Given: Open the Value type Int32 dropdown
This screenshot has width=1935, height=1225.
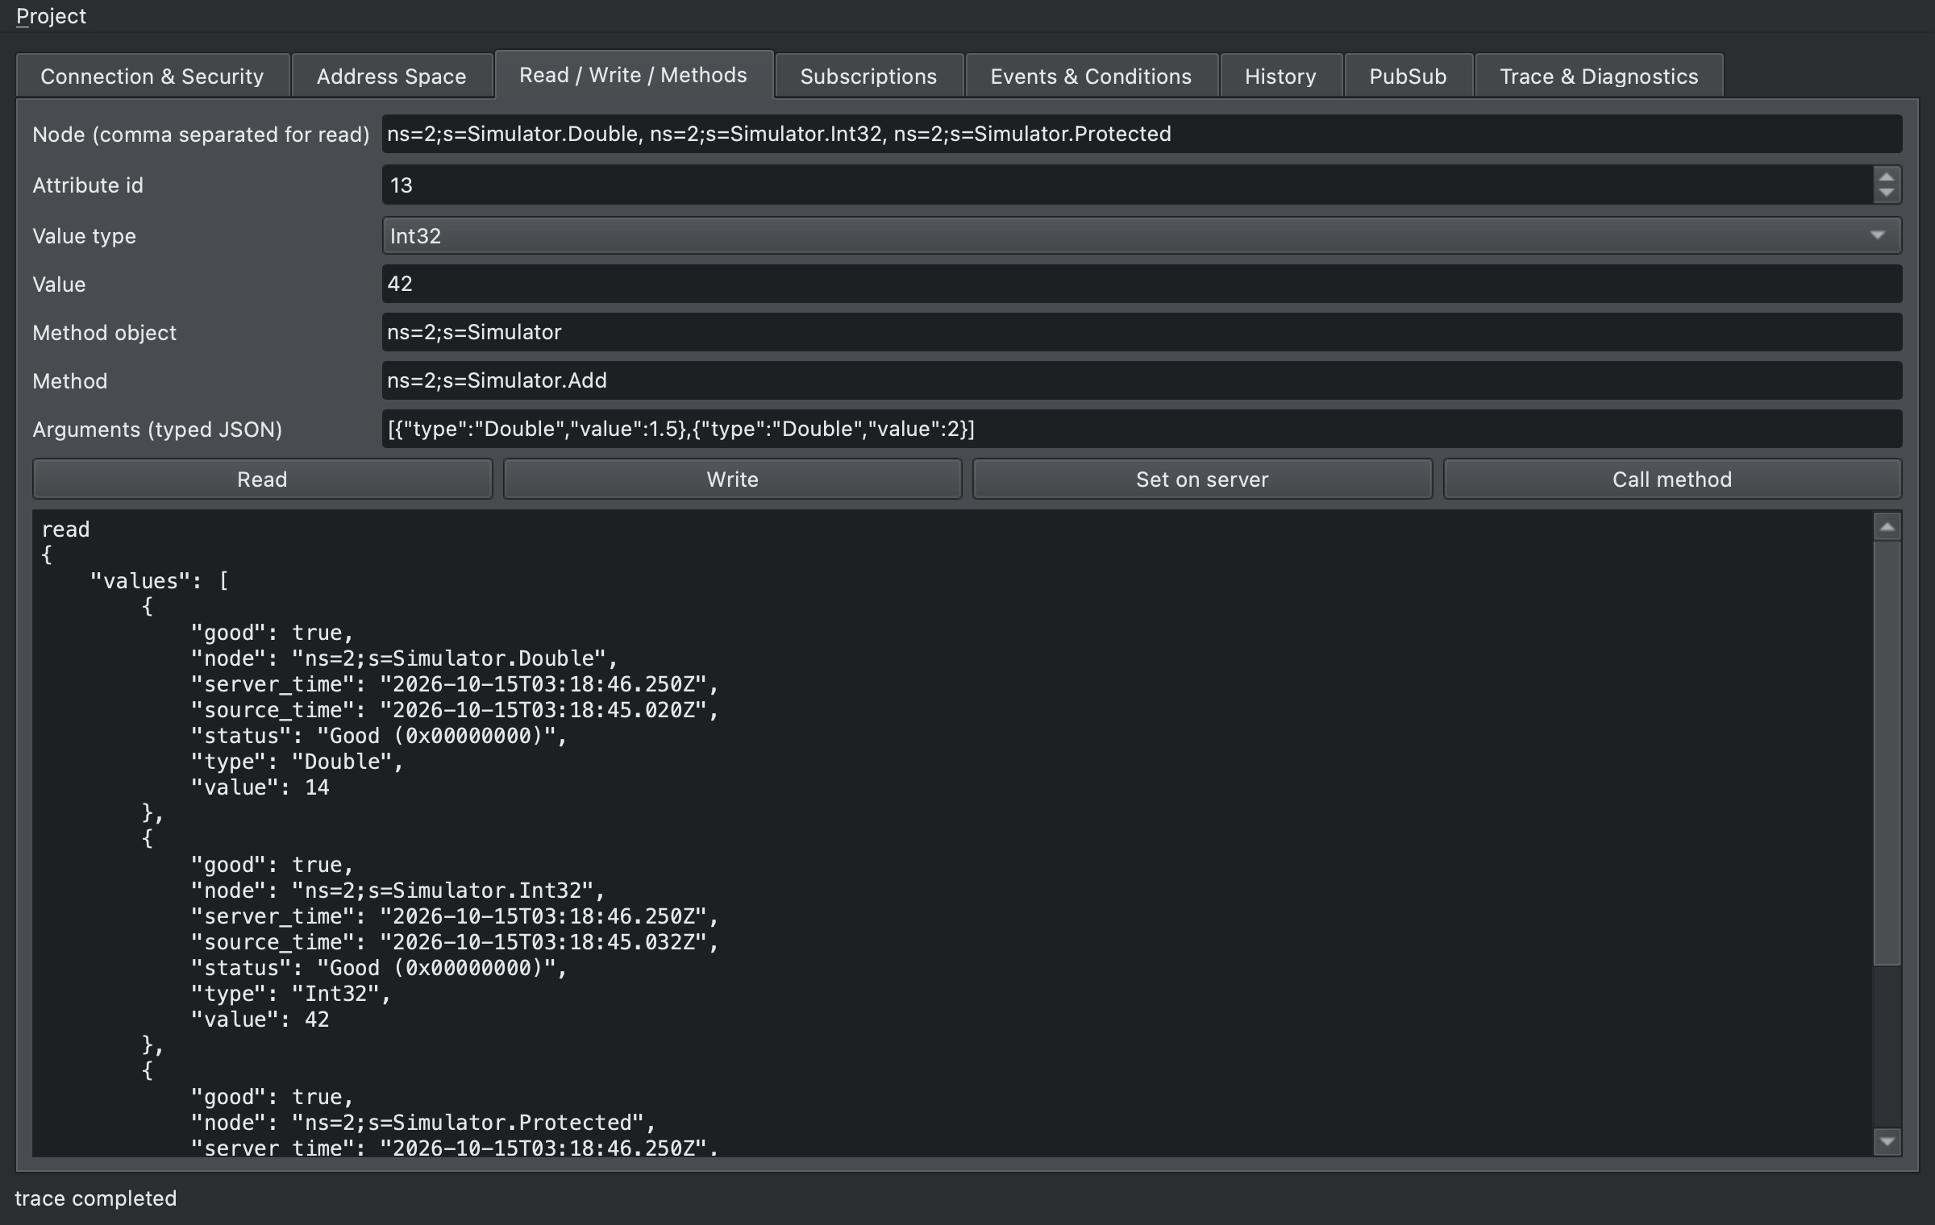Looking at the screenshot, I should pos(1142,235).
